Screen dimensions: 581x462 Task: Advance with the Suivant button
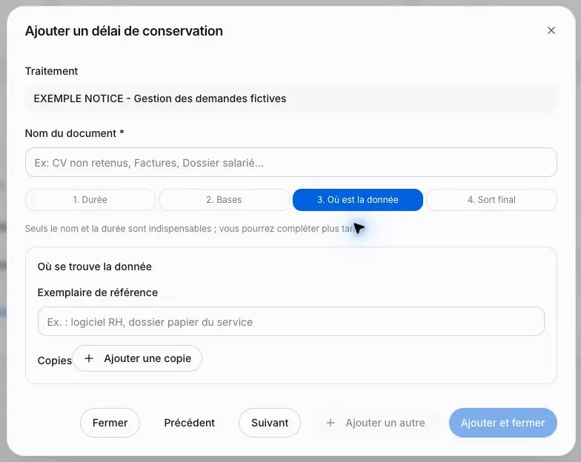(x=270, y=422)
